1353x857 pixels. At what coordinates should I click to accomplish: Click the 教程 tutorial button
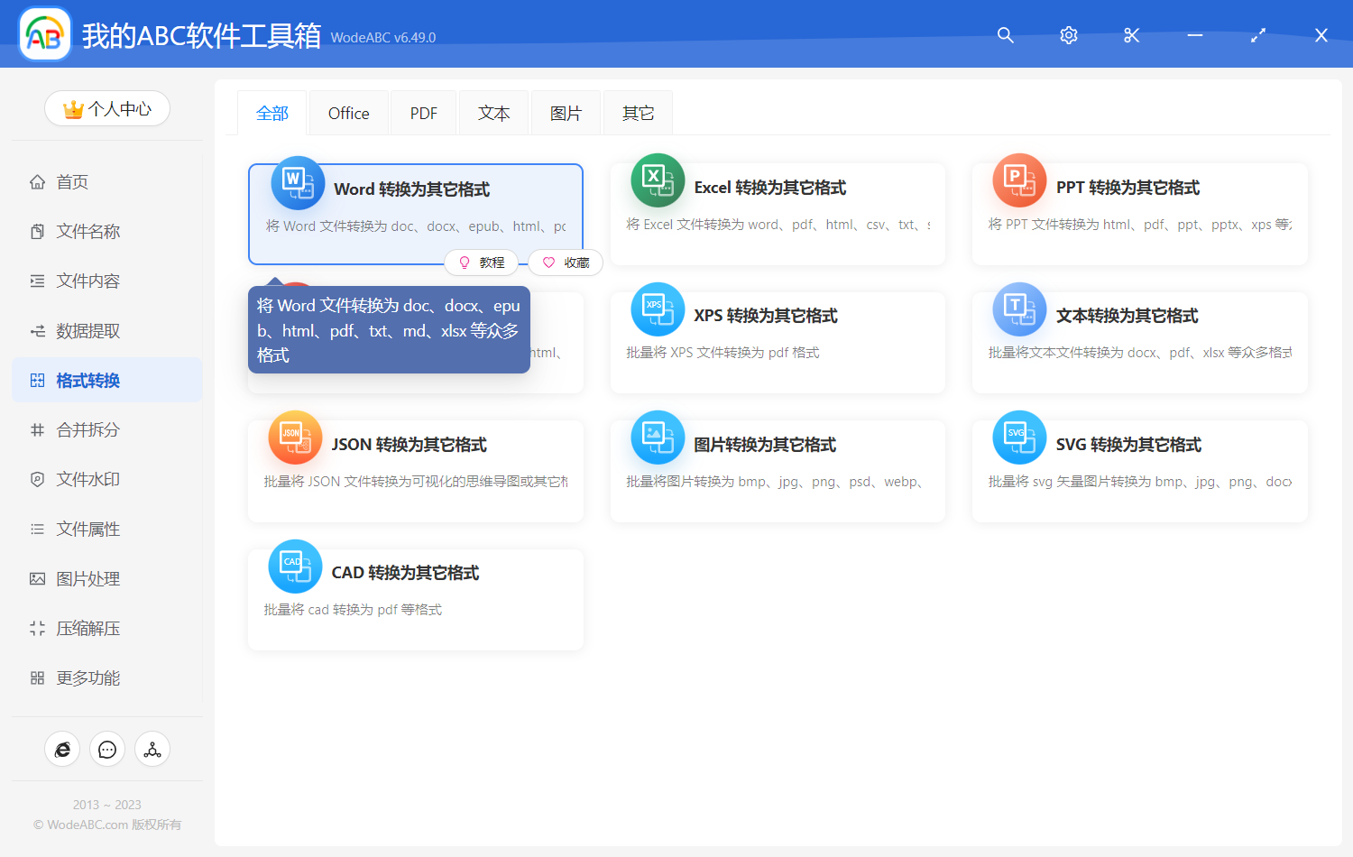[482, 263]
